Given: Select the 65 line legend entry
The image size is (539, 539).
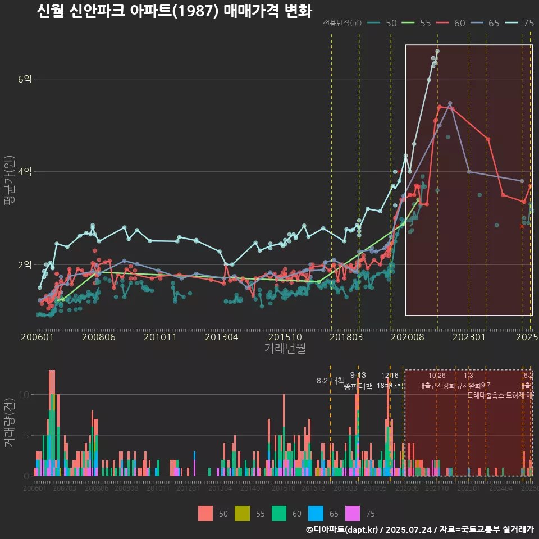Looking at the screenshot, I should pos(485,23).
